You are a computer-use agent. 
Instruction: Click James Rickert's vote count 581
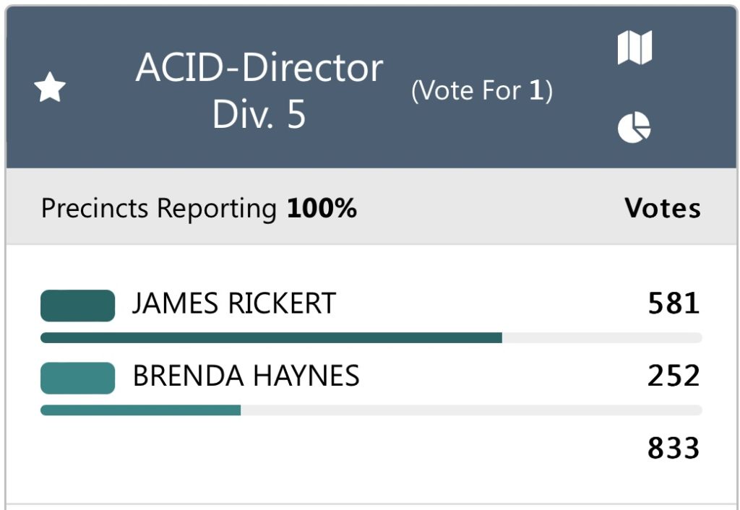coord(674,304)
